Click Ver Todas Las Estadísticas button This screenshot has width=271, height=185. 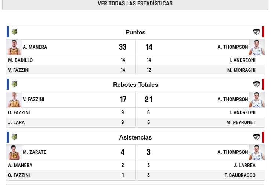(x=135, y=4)
